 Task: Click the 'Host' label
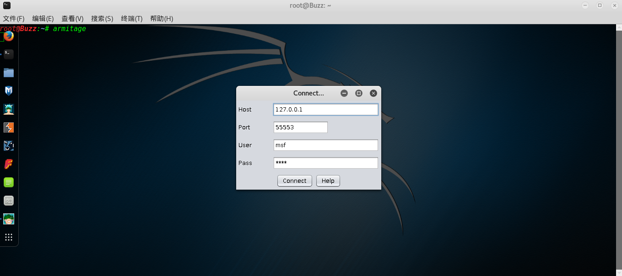pyautogui.click(x=245, y=110)
